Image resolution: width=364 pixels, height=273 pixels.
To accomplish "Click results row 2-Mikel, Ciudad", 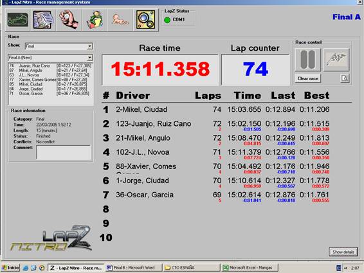I will (x=216, y=109).
